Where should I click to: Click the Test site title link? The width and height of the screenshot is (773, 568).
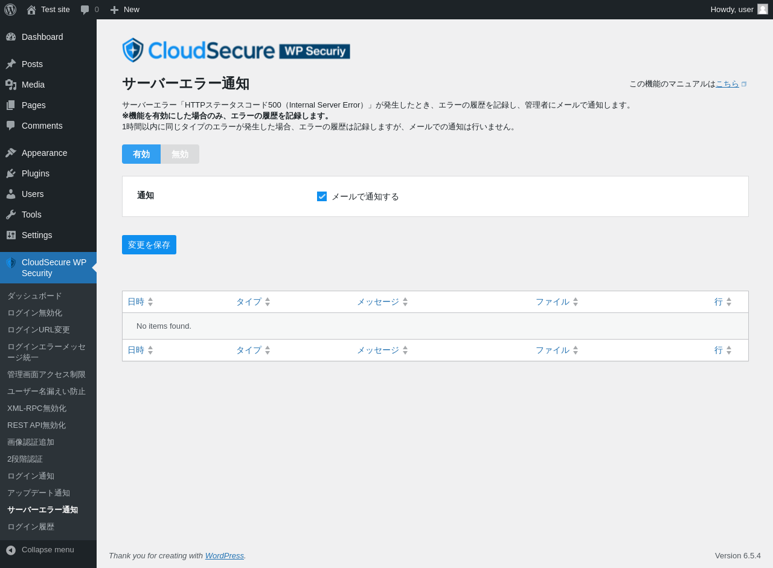[56, 10]
